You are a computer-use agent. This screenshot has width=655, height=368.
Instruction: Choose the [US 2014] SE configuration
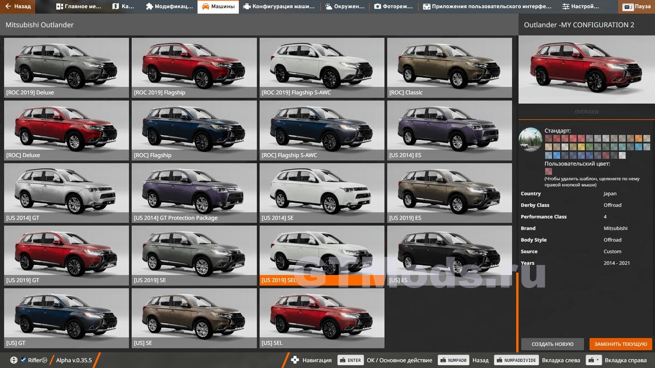[322, 193]
